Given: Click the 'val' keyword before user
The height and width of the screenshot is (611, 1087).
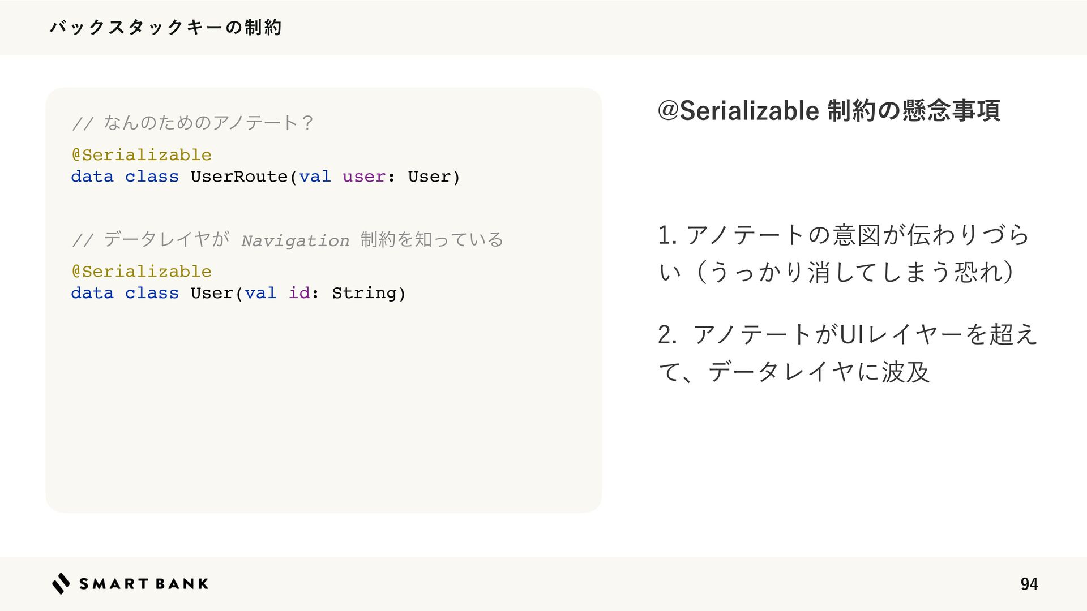Looking at the screenshot, I should click(x=315, y=177).
